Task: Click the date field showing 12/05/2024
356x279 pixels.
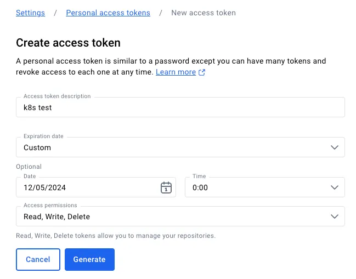Action: click(x=96, y=187)
